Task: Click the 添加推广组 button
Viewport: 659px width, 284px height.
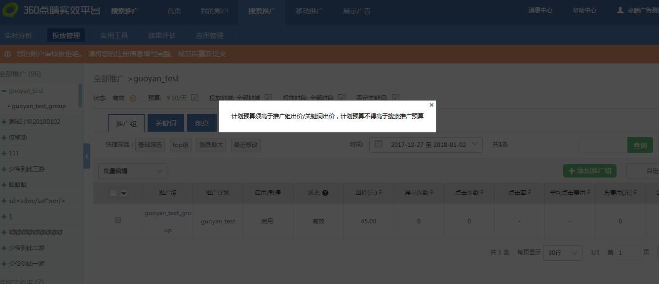Action: pos(590,170)
